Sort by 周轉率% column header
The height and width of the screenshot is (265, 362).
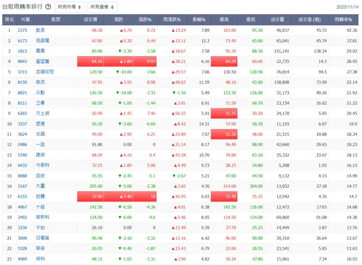(343, 20)
